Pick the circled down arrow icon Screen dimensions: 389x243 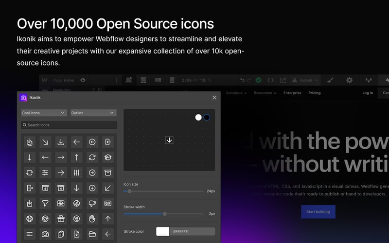click(92, 188)
